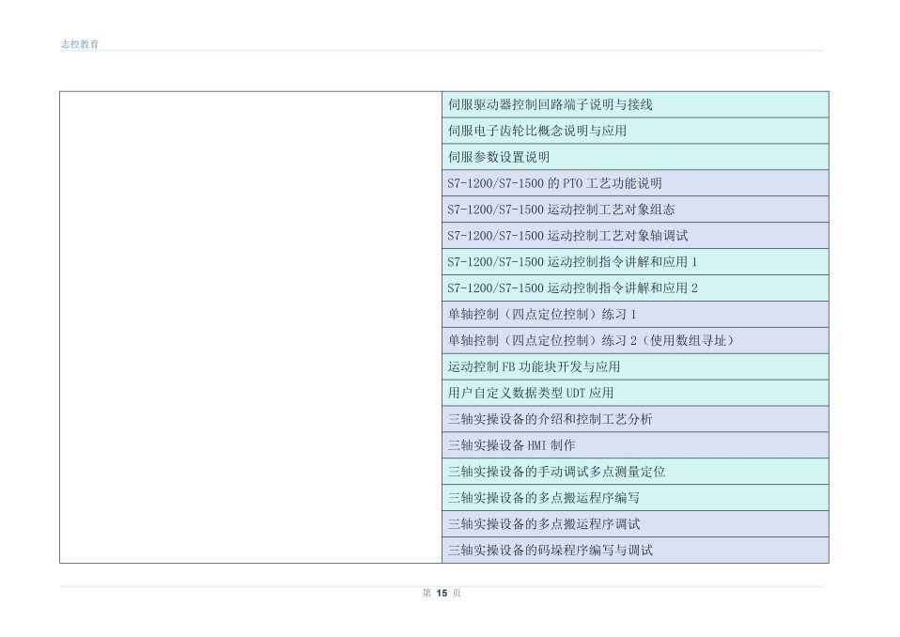This screenshot has width=900, height=637.
Task: Select 运动控制 FB 功能块开发与应用 row
Action: 635,366
